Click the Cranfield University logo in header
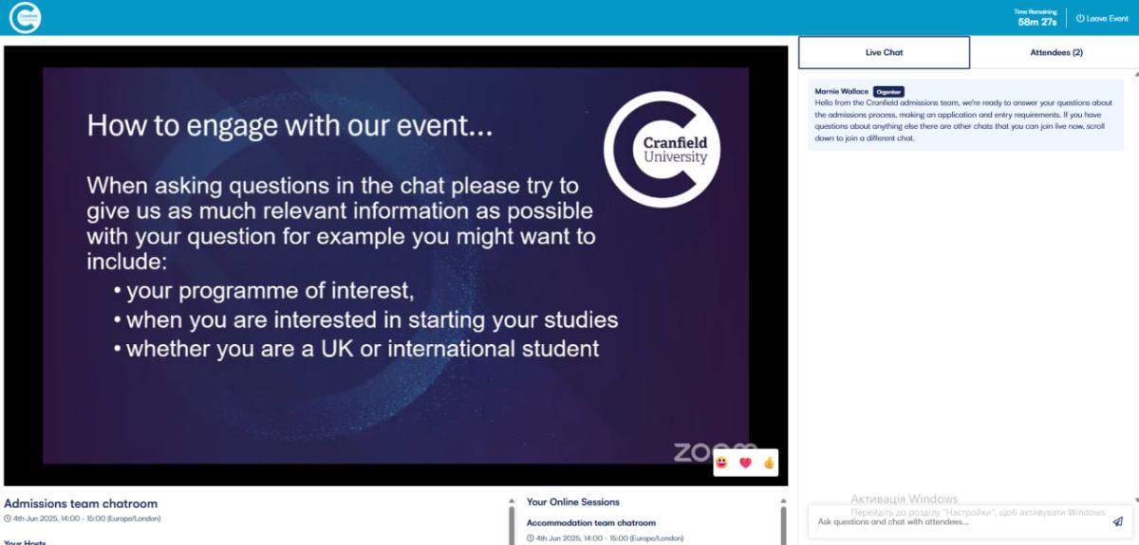Image resolution: width=1139 pixels, height=545 pixels. (x=24, y=17)
